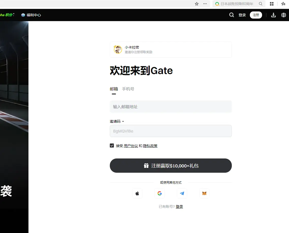Switch to the 邮箱 tab
Viewport: 289px width, 233px height.
pyautogui.click(x=114, y=89)
